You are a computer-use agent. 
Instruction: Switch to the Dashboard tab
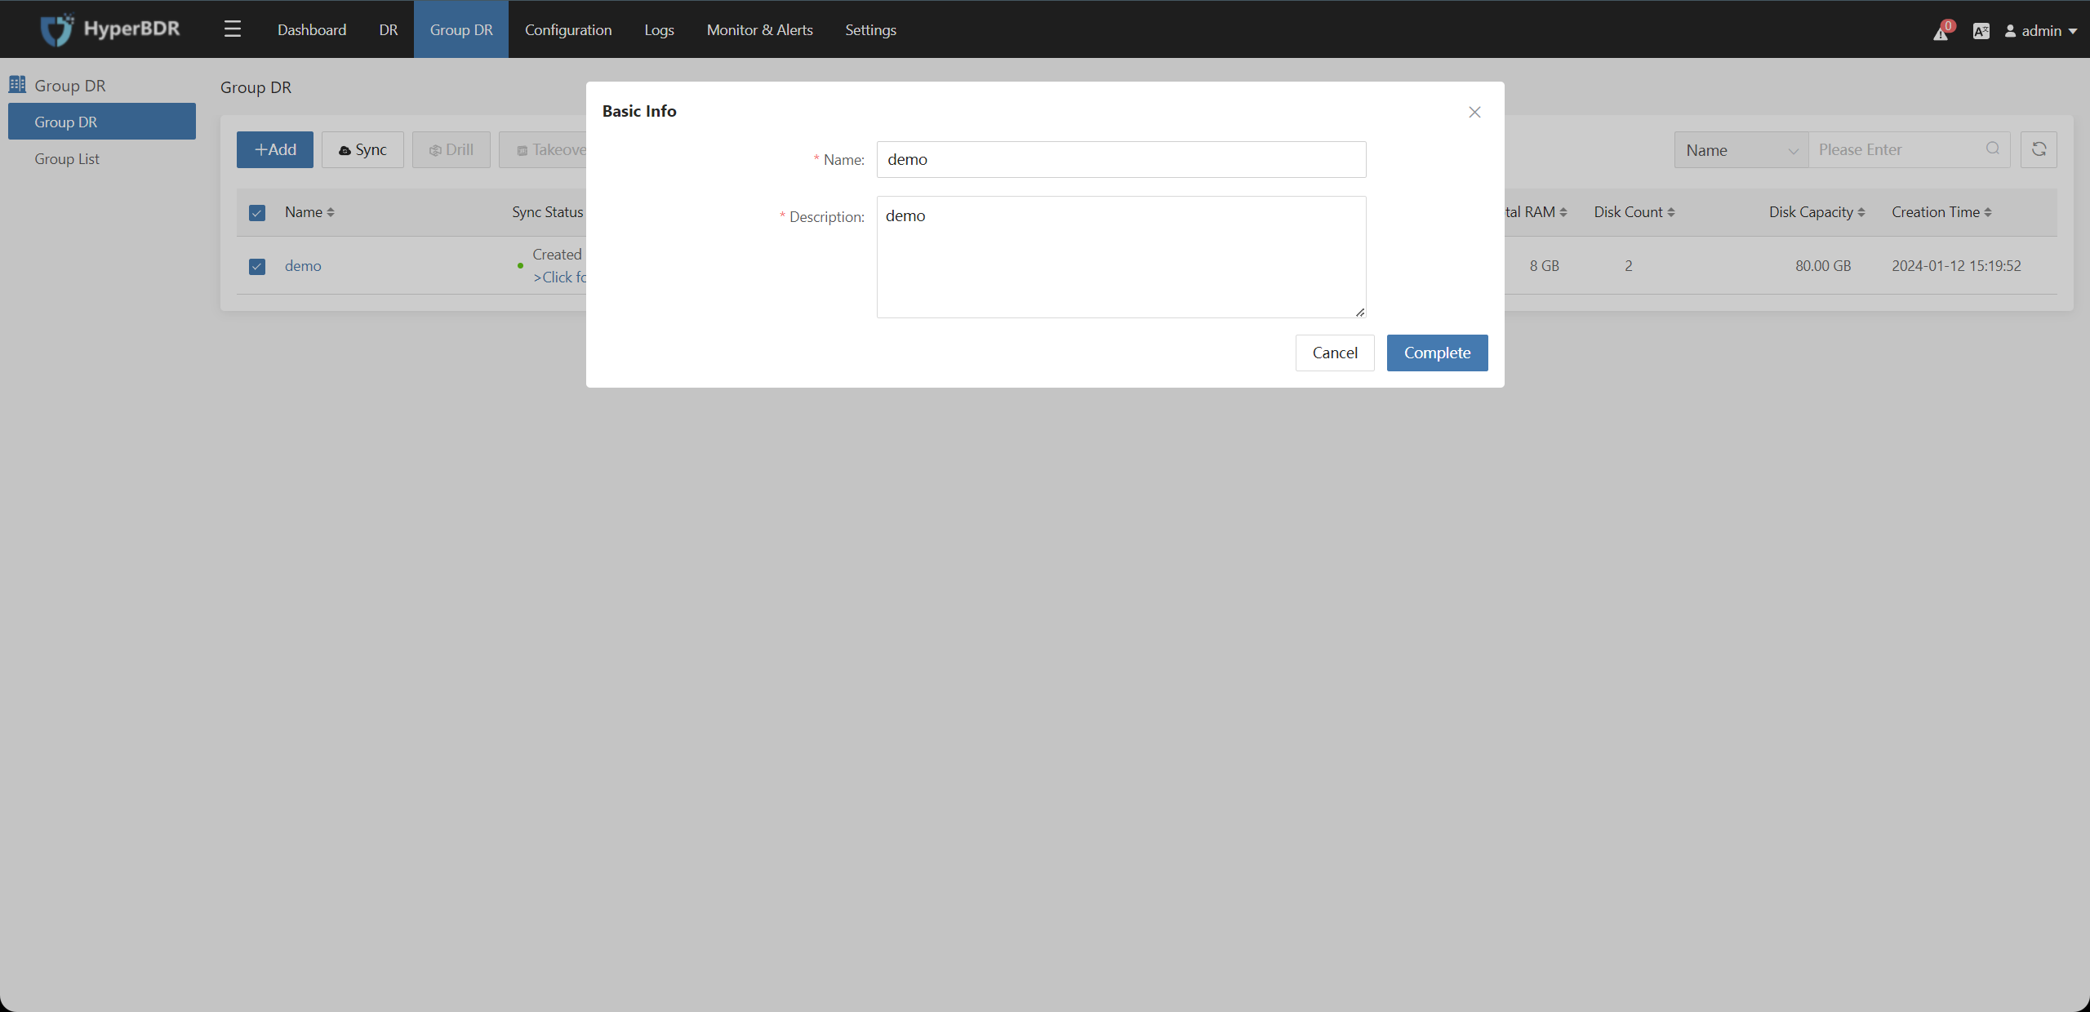point(310,29)
